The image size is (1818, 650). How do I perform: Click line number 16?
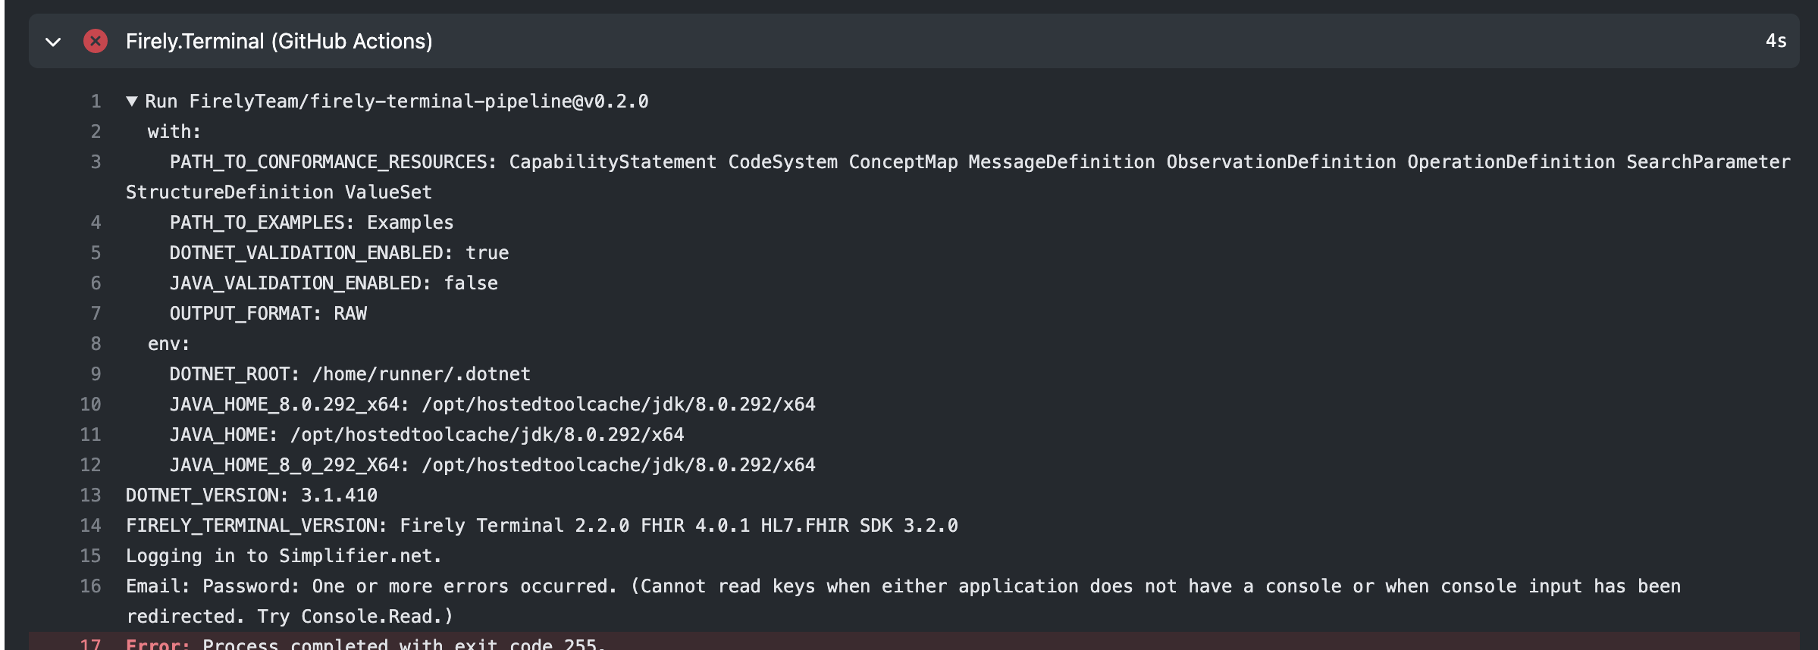click(x=90, y=586)
